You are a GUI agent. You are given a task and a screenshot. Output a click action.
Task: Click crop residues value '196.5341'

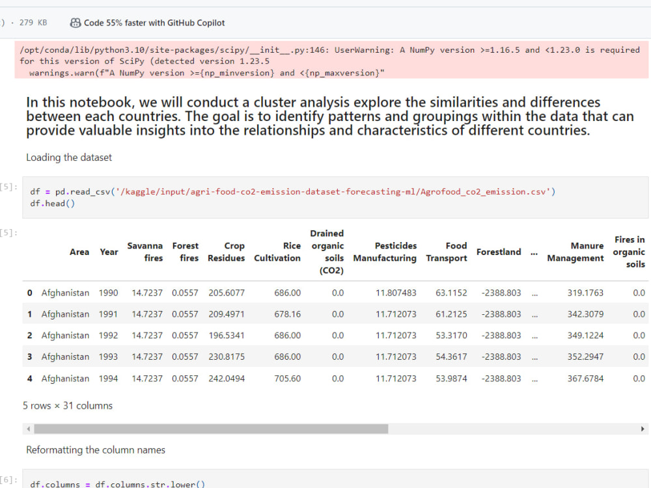coord(227,335)
